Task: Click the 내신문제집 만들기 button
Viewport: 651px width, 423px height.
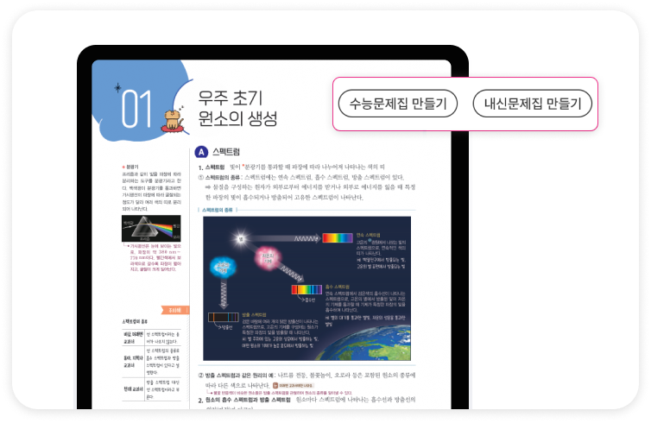Action: pyautogui.click(x=532, y=104)
